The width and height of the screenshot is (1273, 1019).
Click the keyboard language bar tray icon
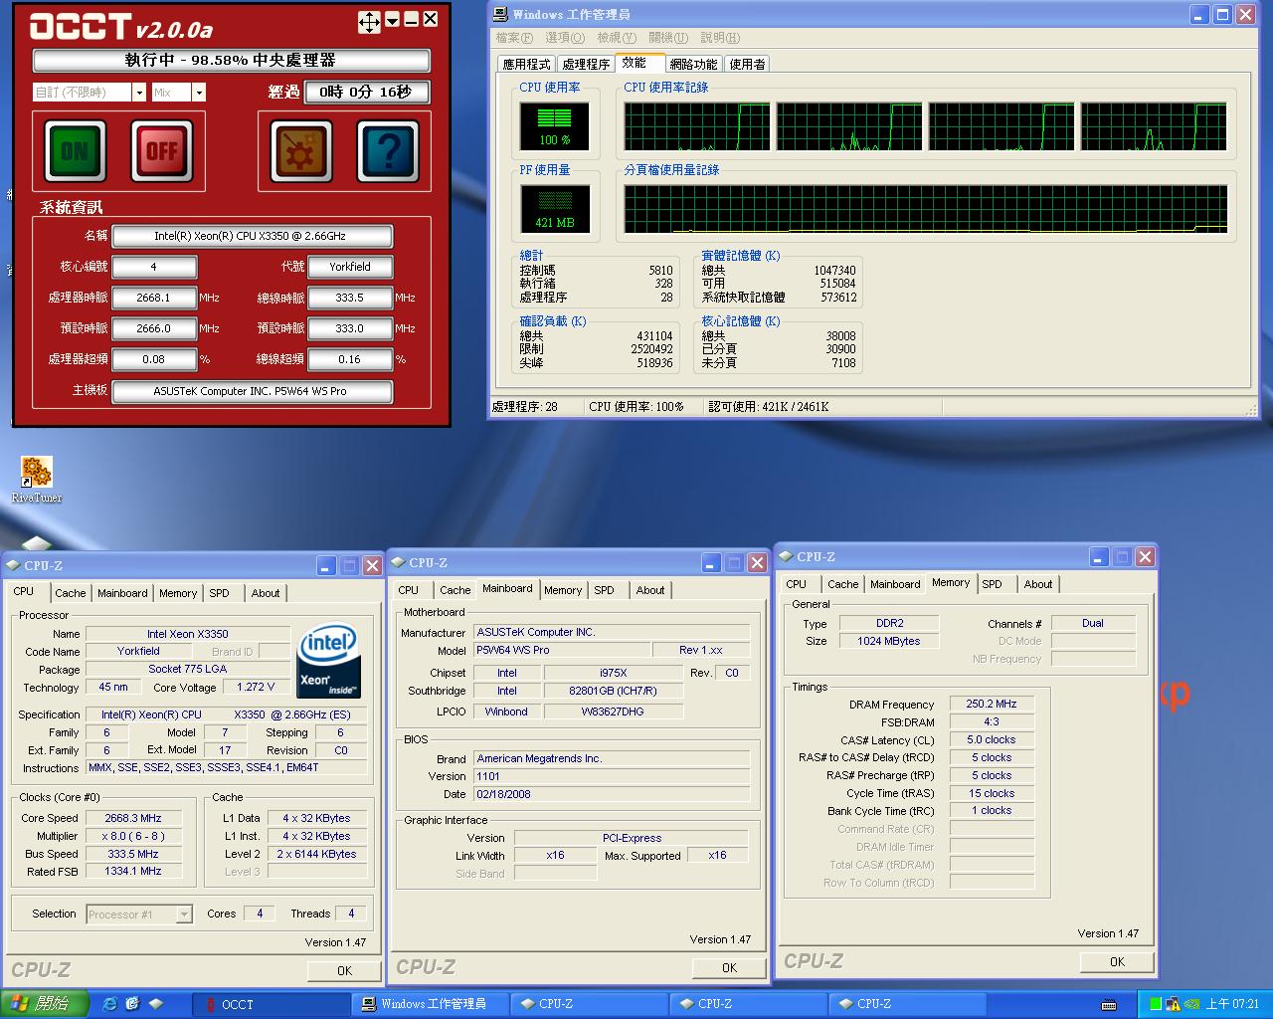click(1109, 1005)
